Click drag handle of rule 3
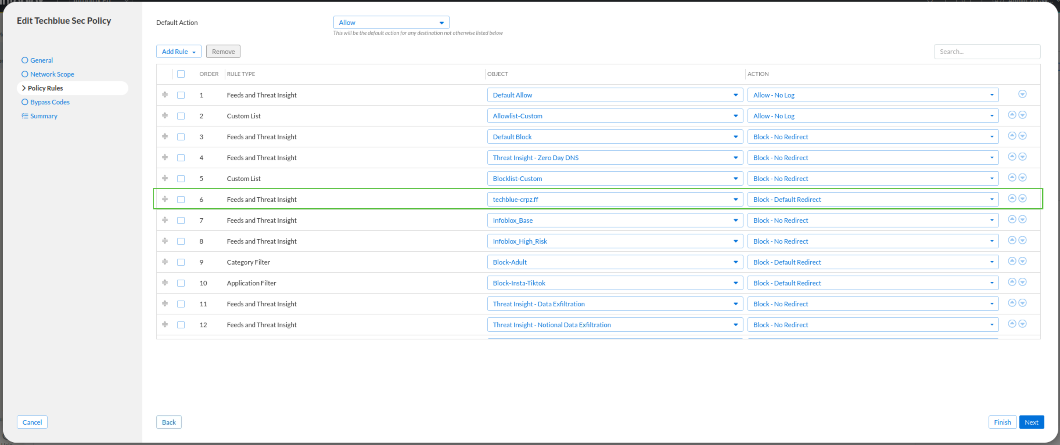The width and height of the screenshot is (1060, 445). (x=165, y=136)
